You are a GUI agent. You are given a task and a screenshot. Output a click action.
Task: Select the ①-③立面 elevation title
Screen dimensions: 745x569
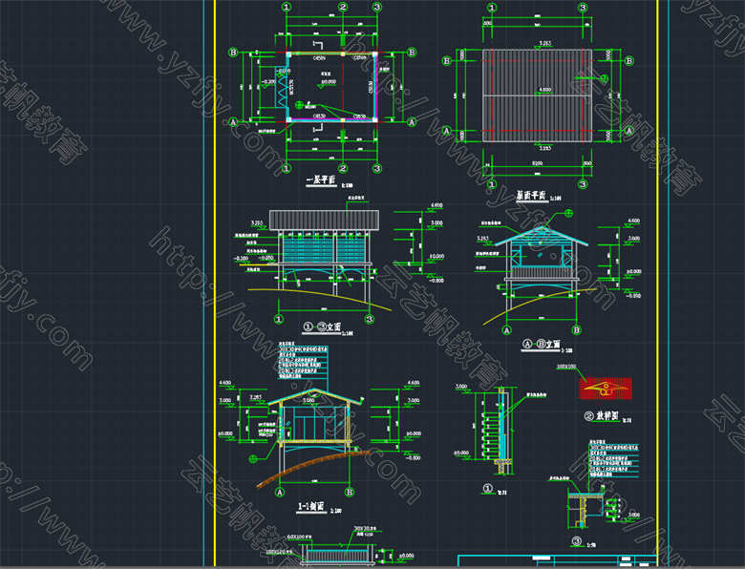(x=322, y=327)
